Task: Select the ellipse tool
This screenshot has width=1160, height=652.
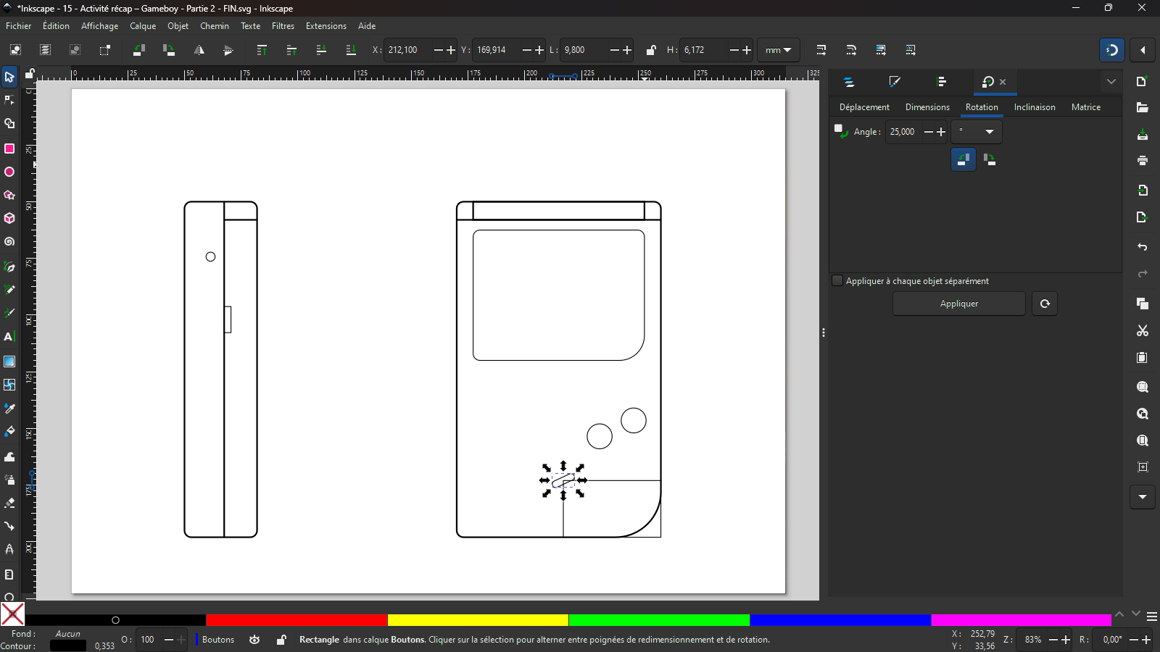Action: (9, 172)
